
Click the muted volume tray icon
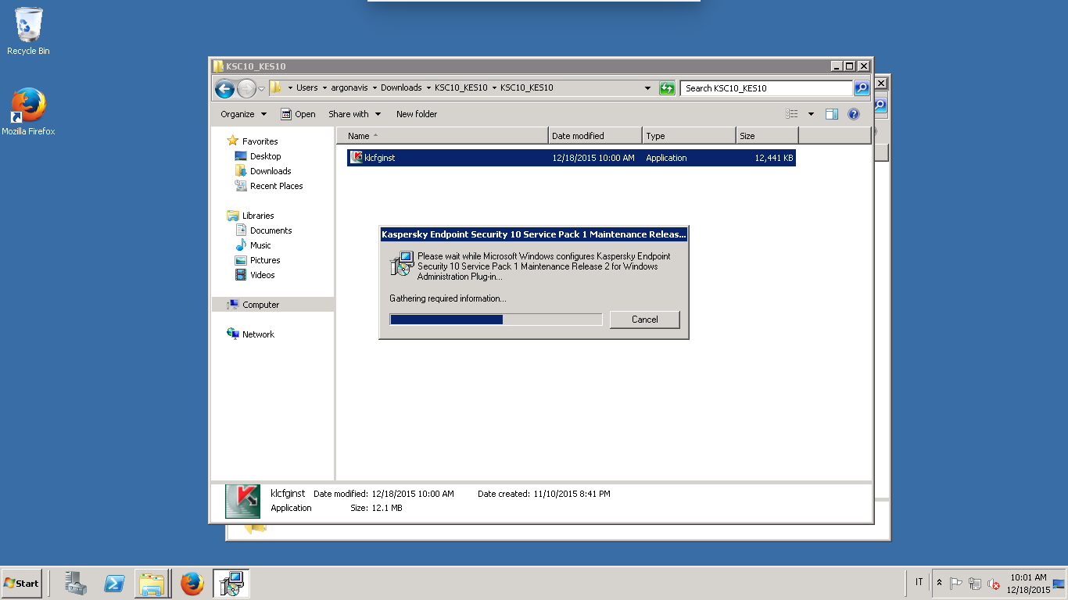coord(994,583)
